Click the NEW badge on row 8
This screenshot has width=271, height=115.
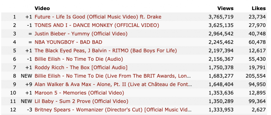tap(26, 76)
